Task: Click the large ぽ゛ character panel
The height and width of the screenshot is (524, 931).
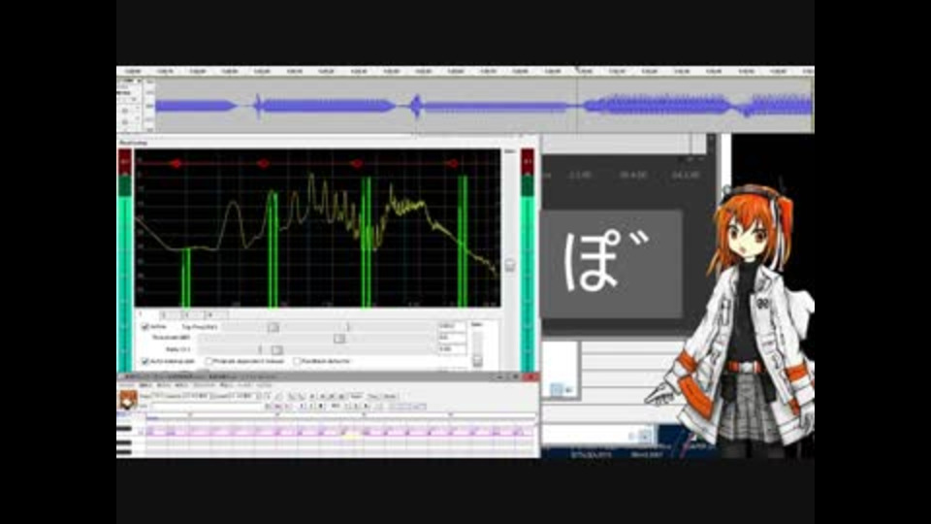Action: pos(612,264)
